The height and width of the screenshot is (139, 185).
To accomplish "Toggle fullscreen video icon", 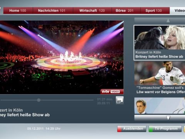I will click(x=119, y=100).
